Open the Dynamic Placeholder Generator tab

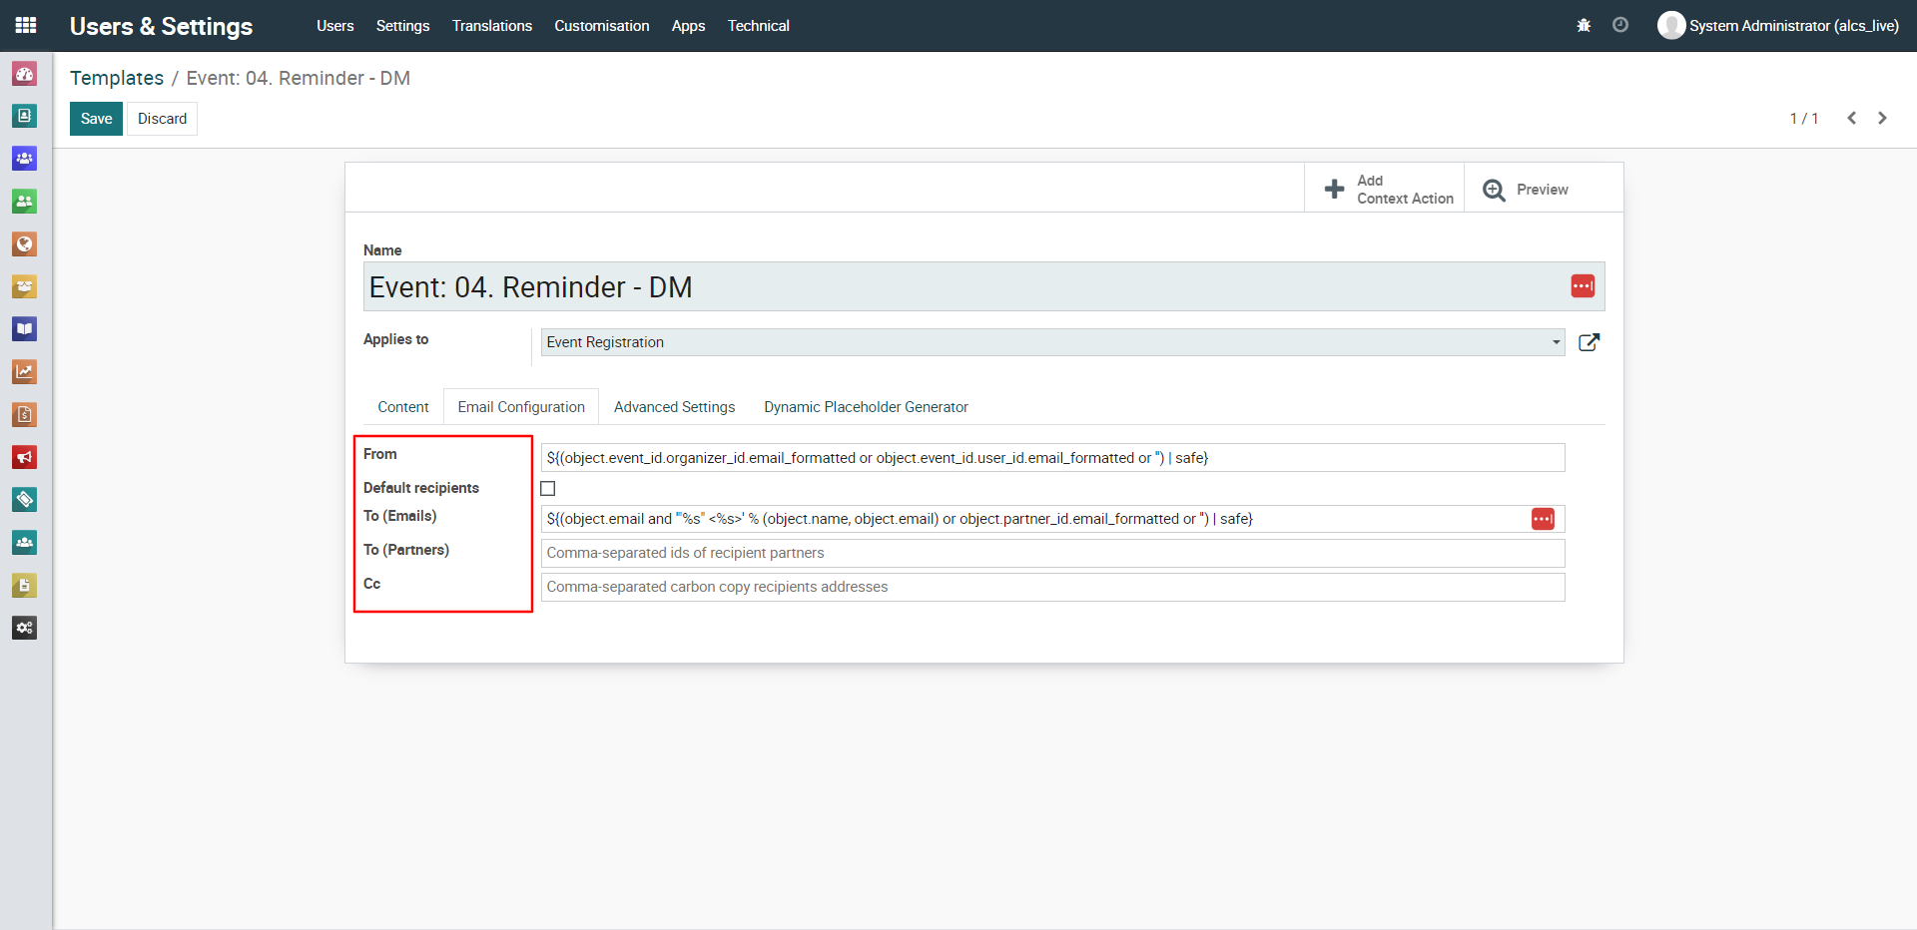(x=866, y=407)
